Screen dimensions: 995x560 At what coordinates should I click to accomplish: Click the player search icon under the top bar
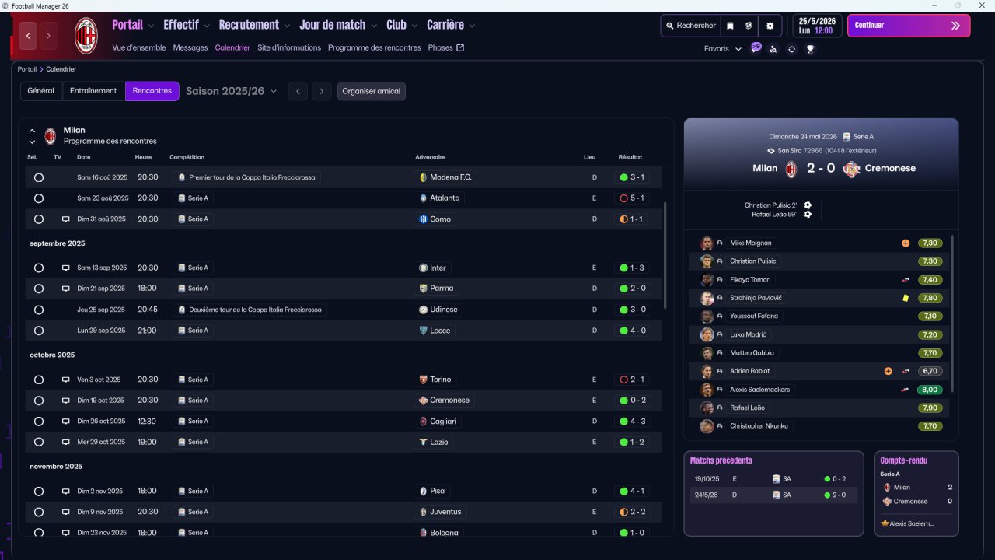point(773,49)
